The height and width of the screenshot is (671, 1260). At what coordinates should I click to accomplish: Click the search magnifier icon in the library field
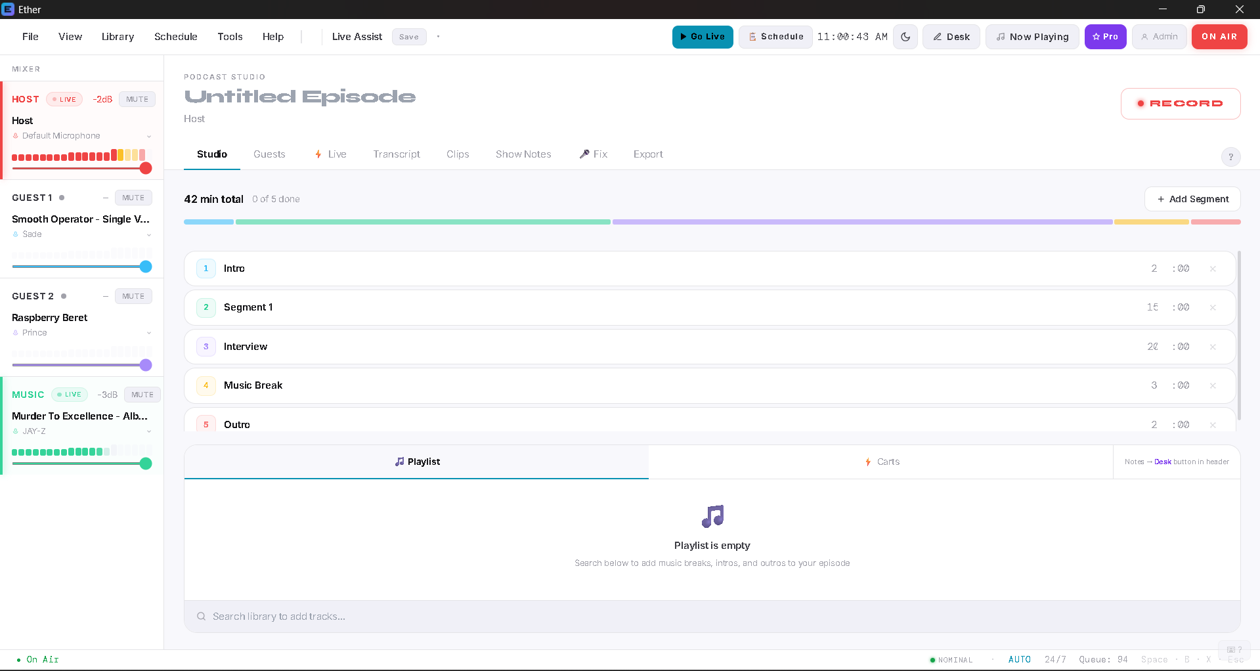(201, 617)
